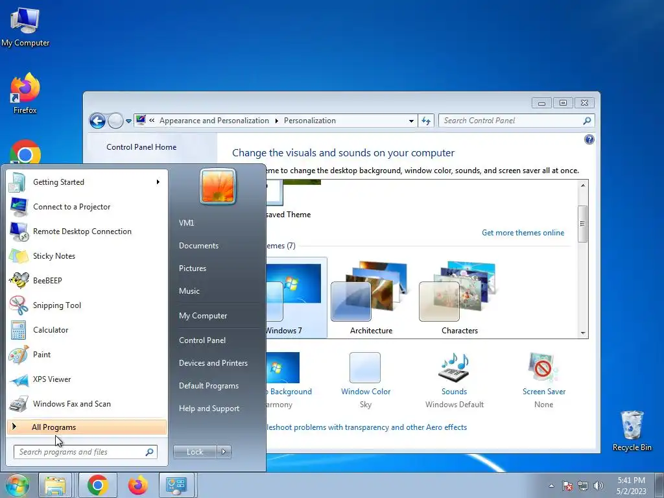Open recent pages dropdown arrow

click(x=129, y=121)
